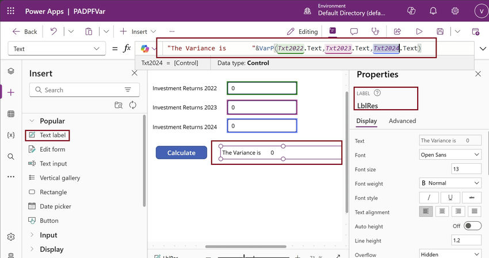The width and height of the screenshot is (489, 258).
Task: Click the Insert pane vertical scrollbar
Action: [144, 161]
